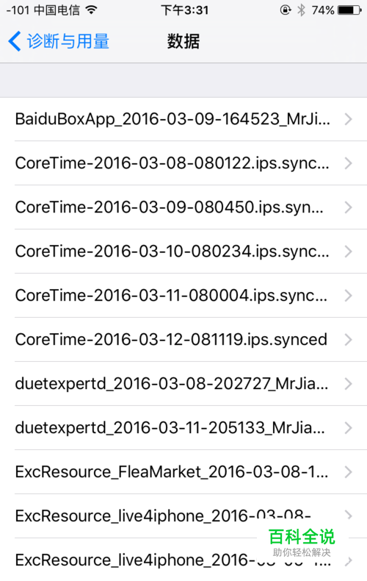This screenshot has height=581, width=367.
Task: Click chevron on duetexpertd 03-11 row
Action: click(348, 427)
